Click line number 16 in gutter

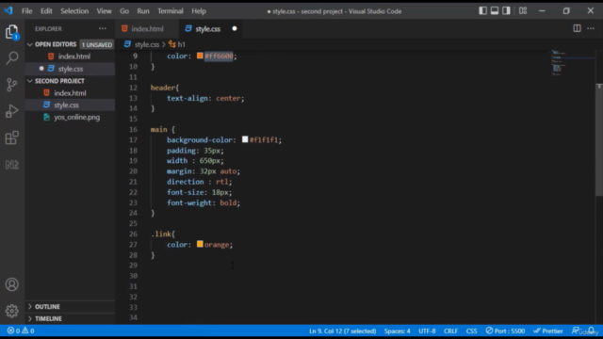click(133, 130)
